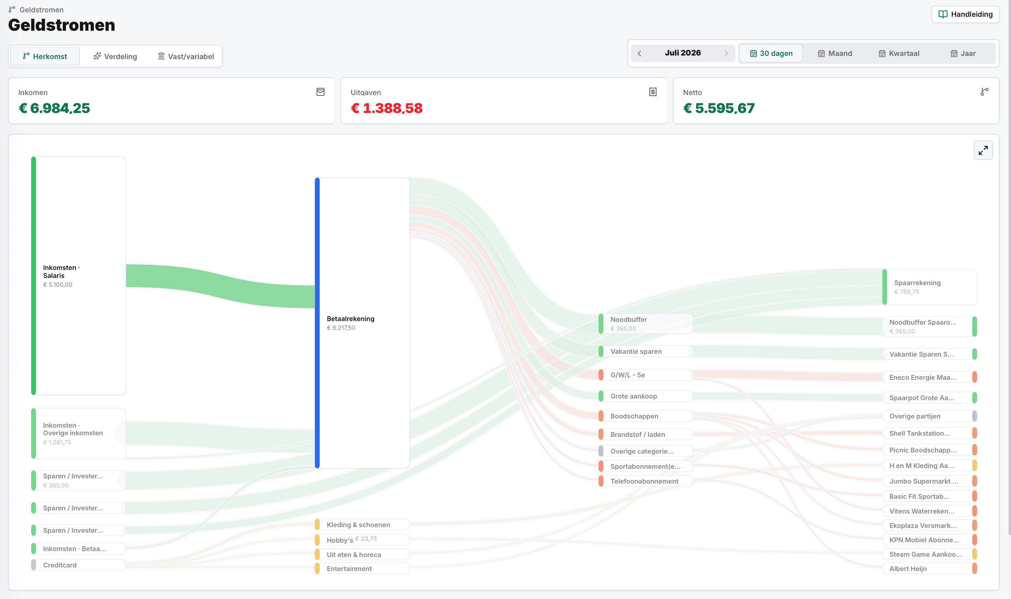Expand the diagram to fullscreen
This screenshot has height=599, width=1011.
coord(983,150)
